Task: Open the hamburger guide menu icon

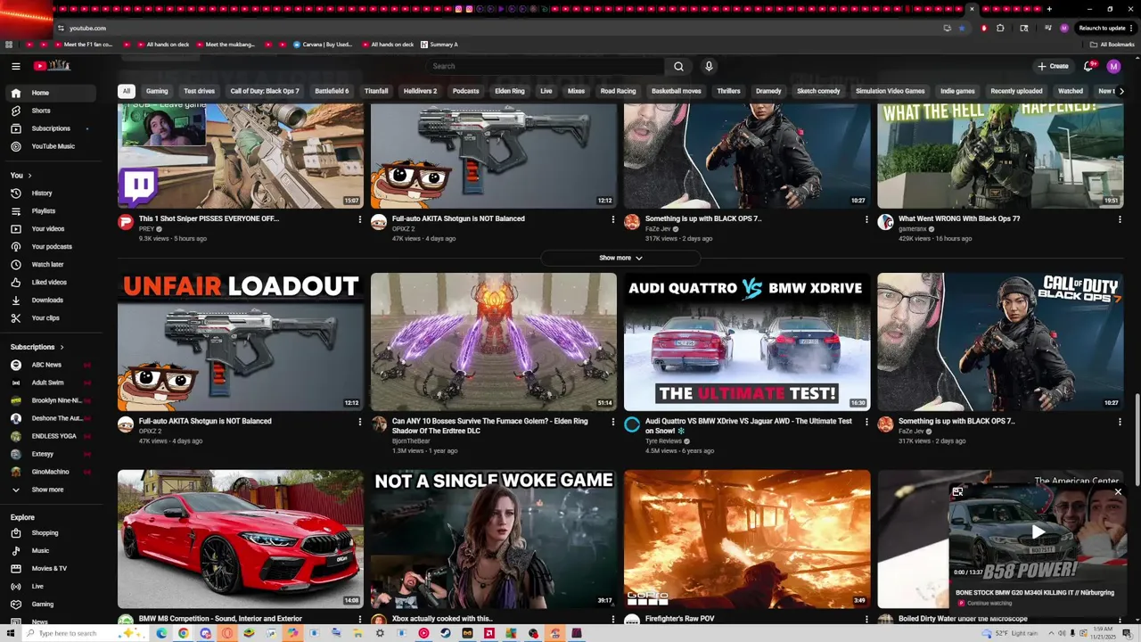Action: click(x=16, y=66)
